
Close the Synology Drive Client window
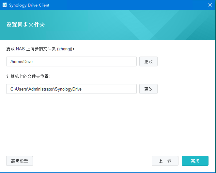click(x=210, y=5)
